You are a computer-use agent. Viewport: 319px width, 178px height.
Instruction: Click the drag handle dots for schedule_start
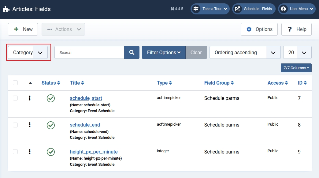[x=30, y=98]
